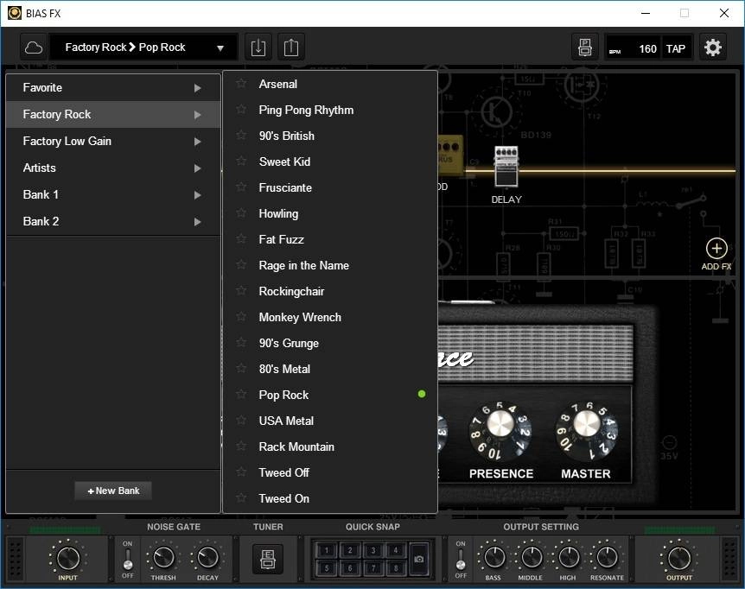This screenshot has width=745, height=589.
Task: Select Quick Snap slot 5
Action: (327, 567)
